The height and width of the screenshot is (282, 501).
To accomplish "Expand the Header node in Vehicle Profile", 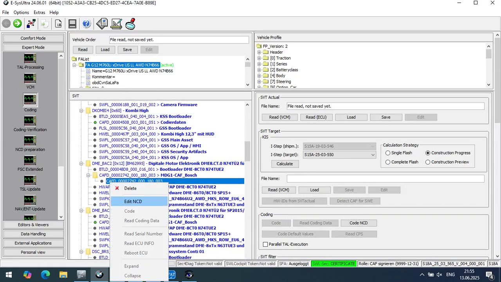I will pyautogui.click(x=259, y=52).
